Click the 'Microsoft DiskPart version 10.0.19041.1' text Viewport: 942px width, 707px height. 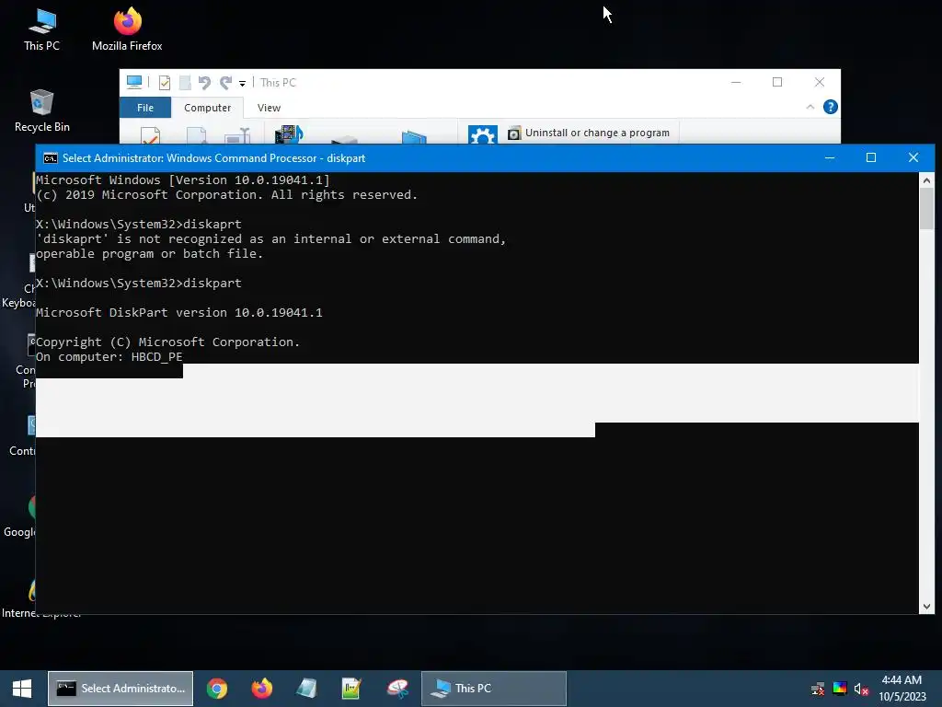click(179, 313)
